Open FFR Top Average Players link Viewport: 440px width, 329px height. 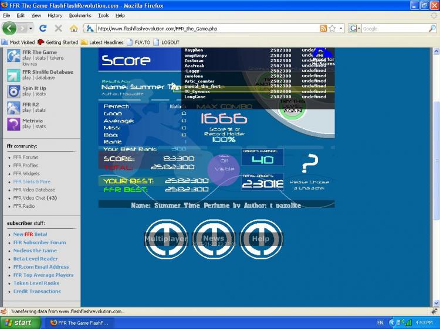coord(43,275)
